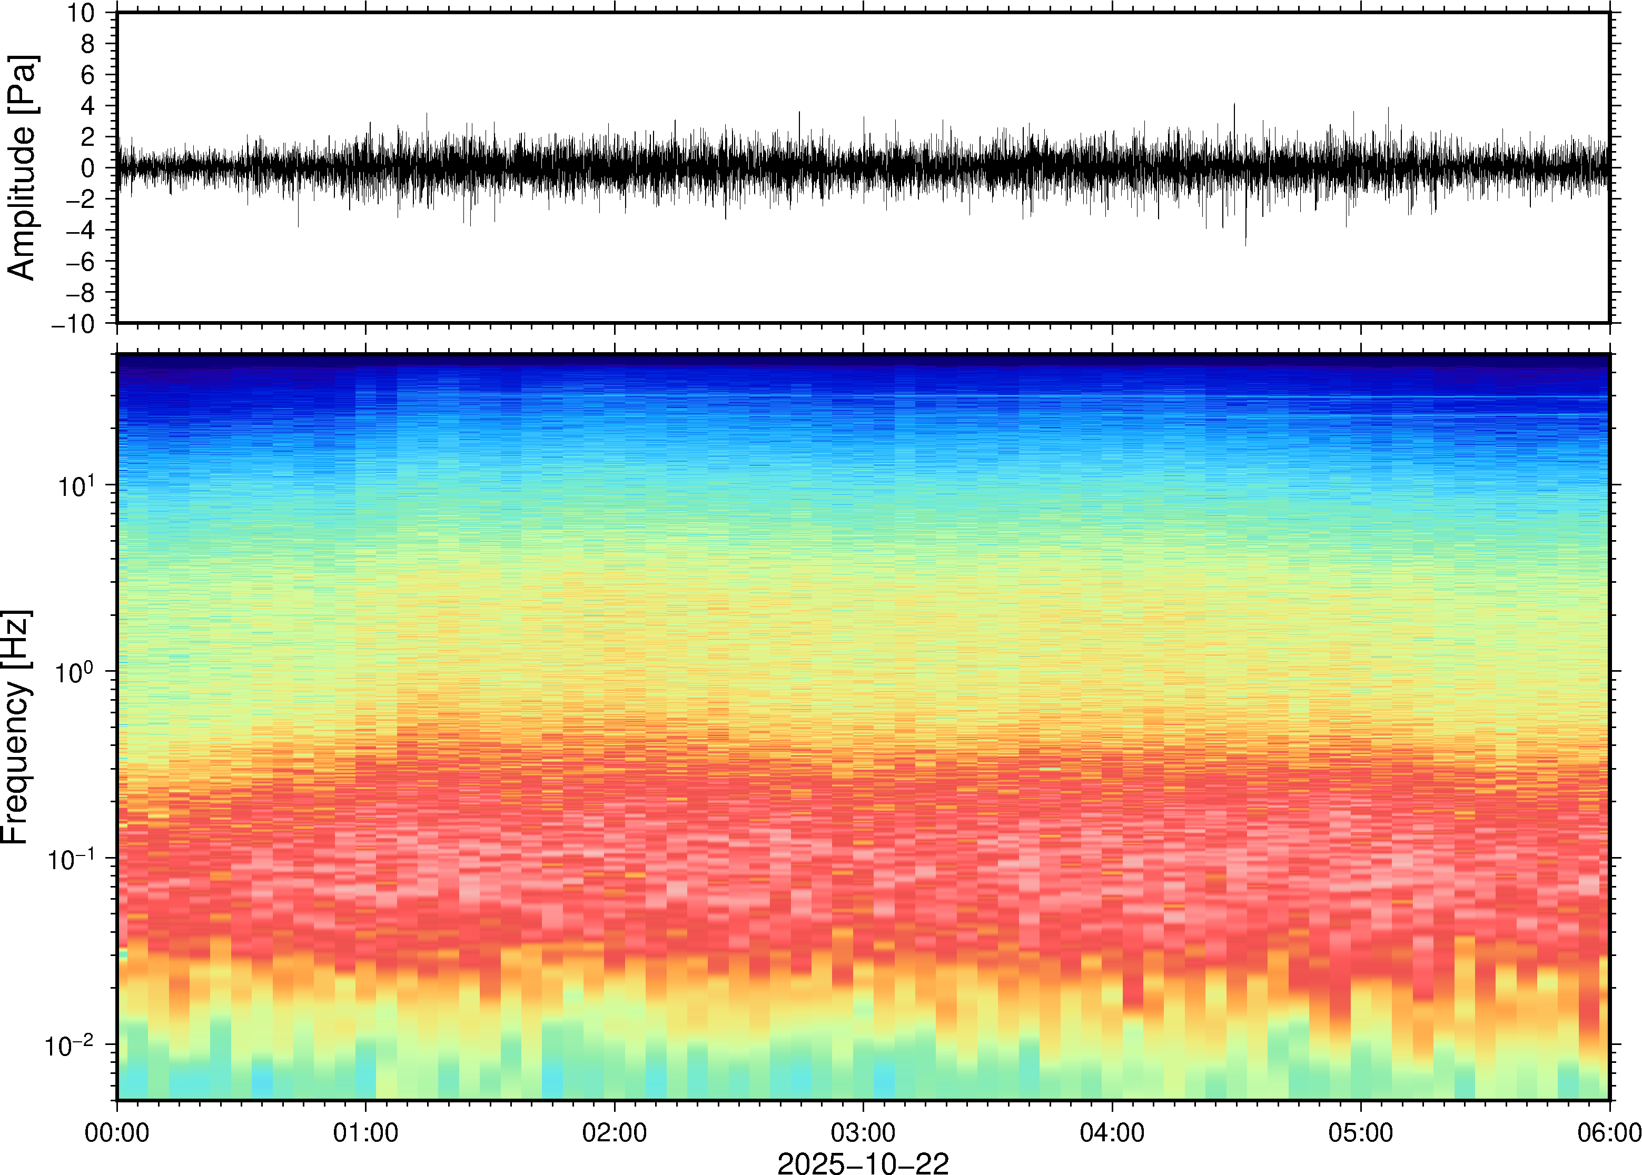Click the 10 amplitude tick label
1642x1175 pixels.
coord(81,13)
